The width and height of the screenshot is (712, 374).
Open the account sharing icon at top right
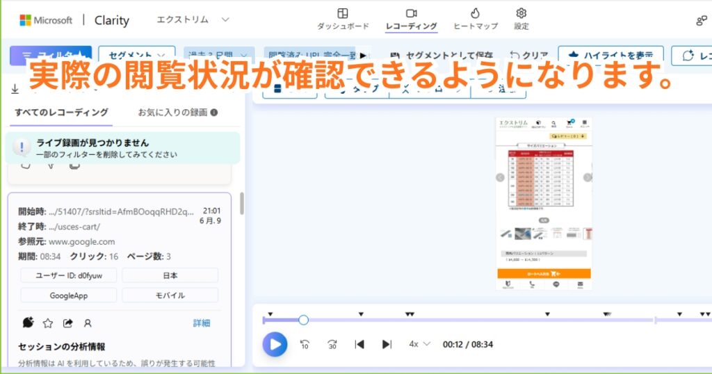pyautogui.click(x=701, y=20)
